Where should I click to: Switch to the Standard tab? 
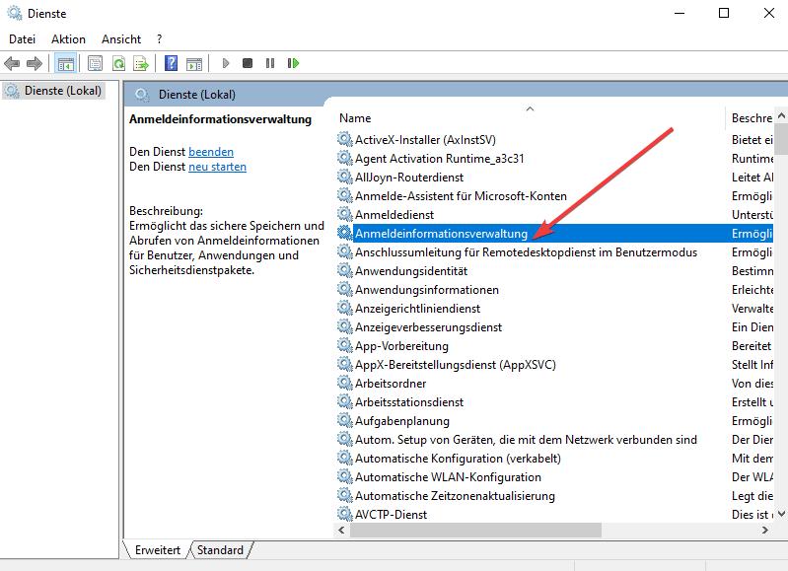(x=220, y=550)
